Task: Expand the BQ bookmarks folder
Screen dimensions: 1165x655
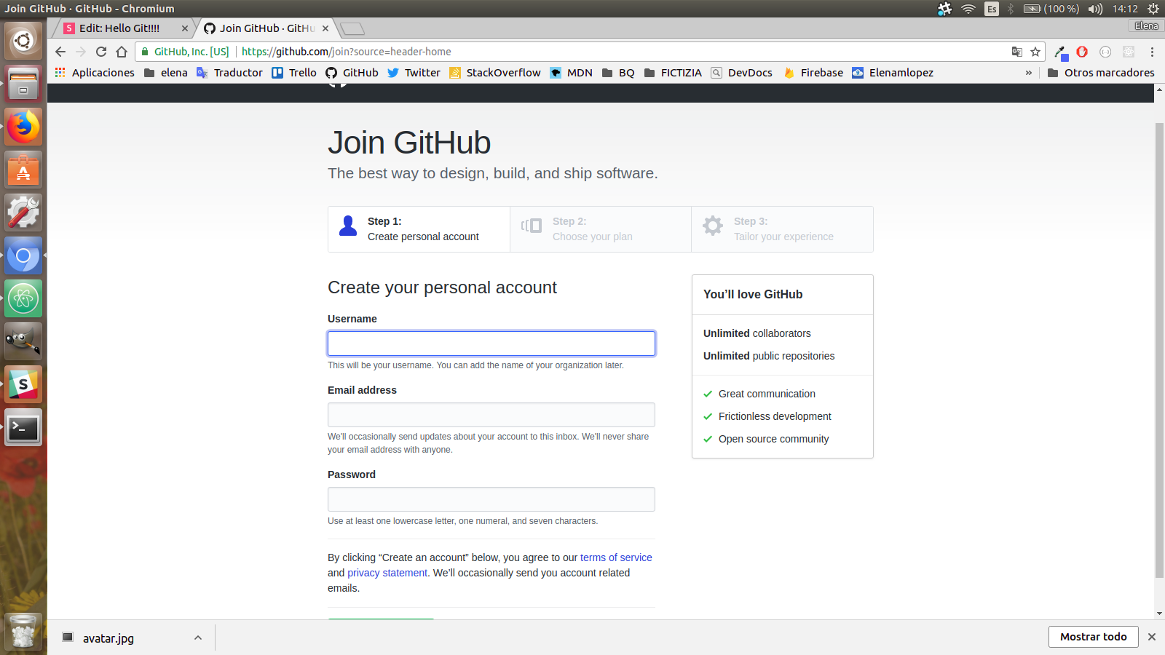Action: pos(618,73)
